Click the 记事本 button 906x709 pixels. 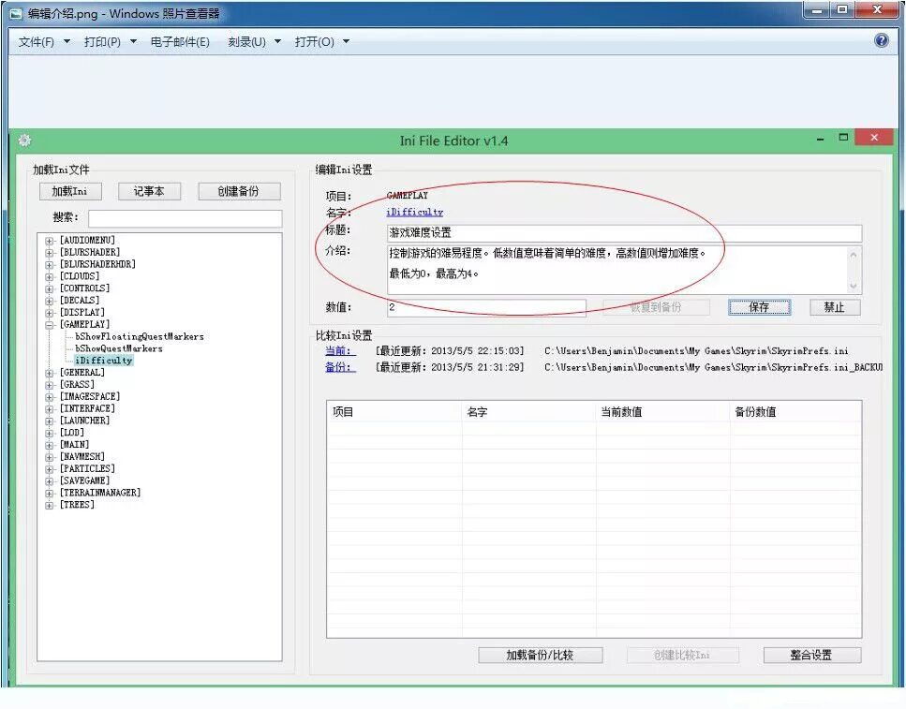click(149, 191)
